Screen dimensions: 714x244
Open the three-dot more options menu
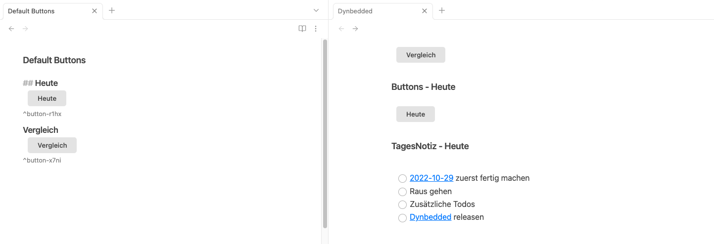[316, 29]
